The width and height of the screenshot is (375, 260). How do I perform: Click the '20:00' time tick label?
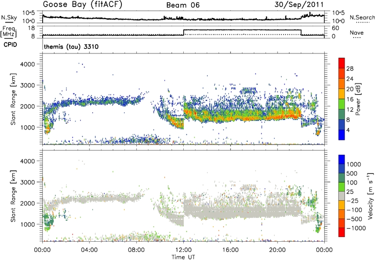tap(277, 250)
